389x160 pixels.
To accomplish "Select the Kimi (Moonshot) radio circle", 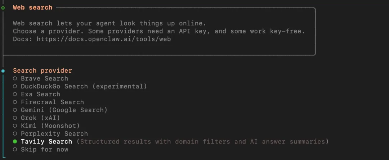I will coord(15,126).
